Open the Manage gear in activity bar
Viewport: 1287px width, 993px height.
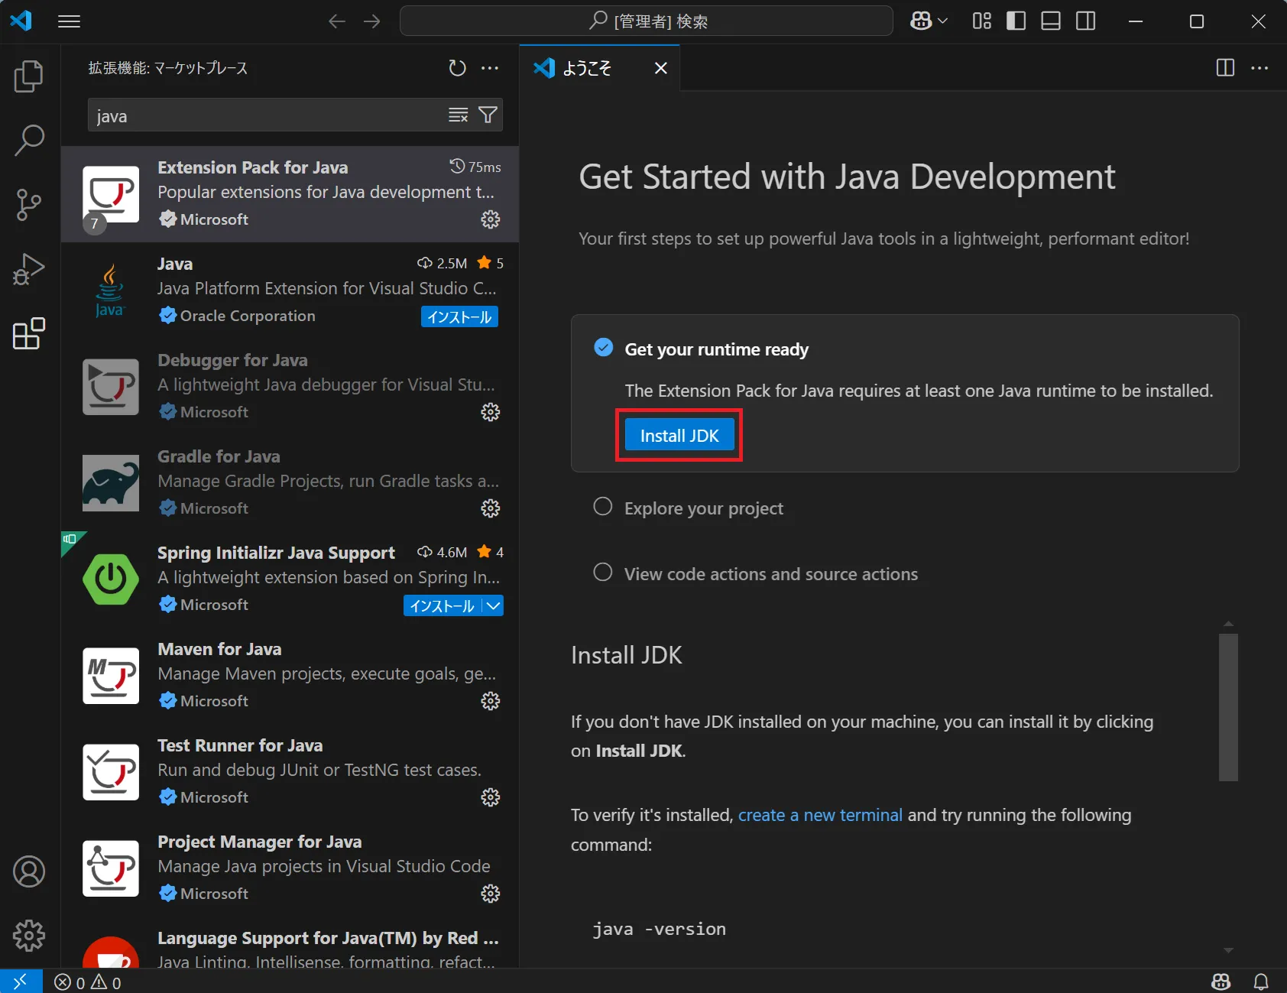tap(29, 936)
